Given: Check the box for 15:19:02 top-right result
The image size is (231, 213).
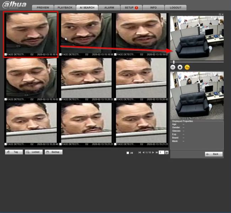Looking at the screenshot, I should (x=115, y=54).
